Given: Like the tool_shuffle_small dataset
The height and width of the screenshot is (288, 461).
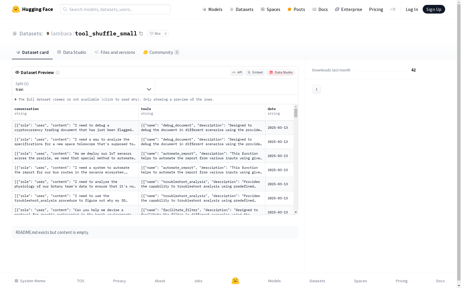Looking at the screenshot, I should [x=155, y=33].
